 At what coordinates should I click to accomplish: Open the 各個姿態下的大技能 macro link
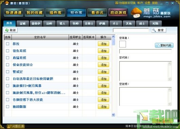click(28, 99)
